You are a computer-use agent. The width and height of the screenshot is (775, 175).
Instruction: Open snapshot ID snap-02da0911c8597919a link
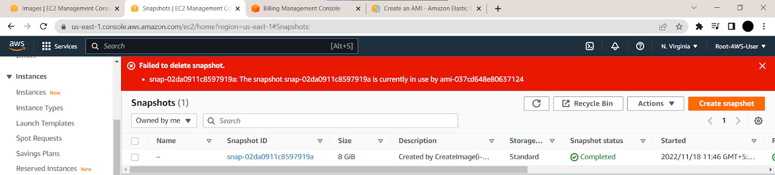point(270,157)
